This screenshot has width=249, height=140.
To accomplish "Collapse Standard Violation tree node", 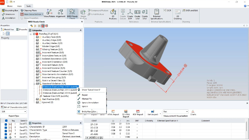I will (34, 84).
